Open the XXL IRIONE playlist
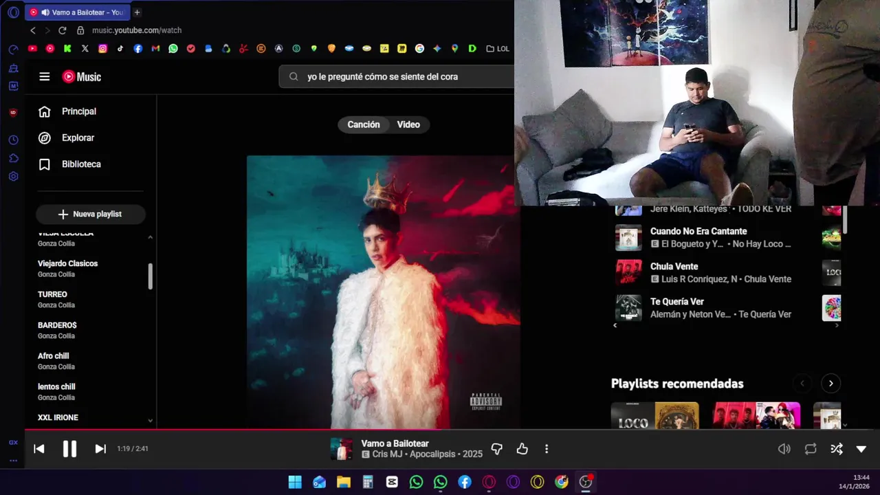Image resolution: width=880 pixels, height=495 pixels. coord(58,418)
